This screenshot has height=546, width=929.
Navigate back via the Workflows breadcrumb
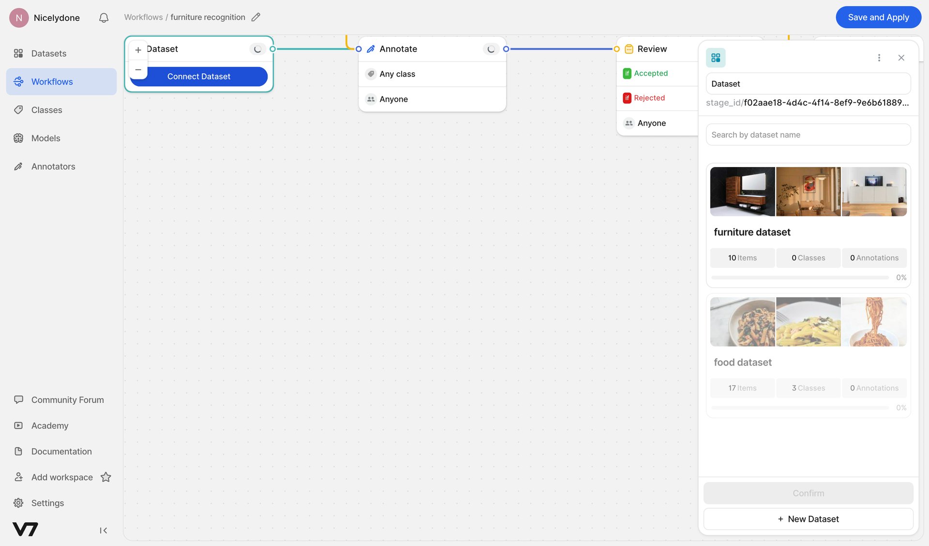point(143,17)
